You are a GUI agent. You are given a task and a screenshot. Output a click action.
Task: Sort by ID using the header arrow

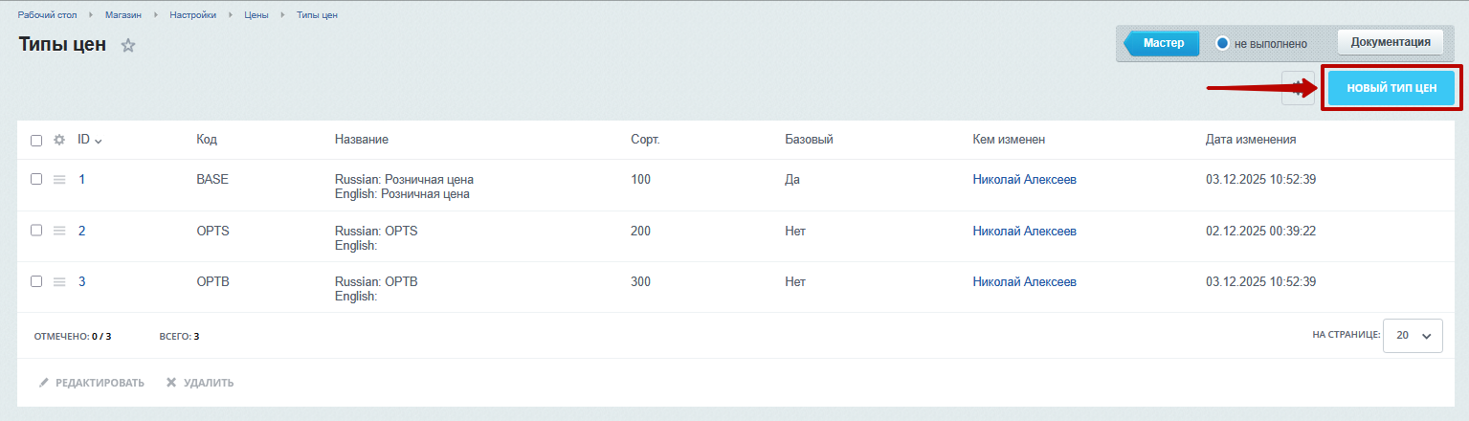click(x=99, y=141)
